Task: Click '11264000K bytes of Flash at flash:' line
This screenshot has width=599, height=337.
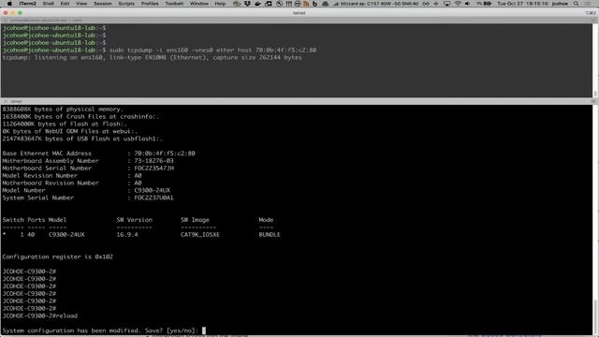Action: click(x=65, y=124)
